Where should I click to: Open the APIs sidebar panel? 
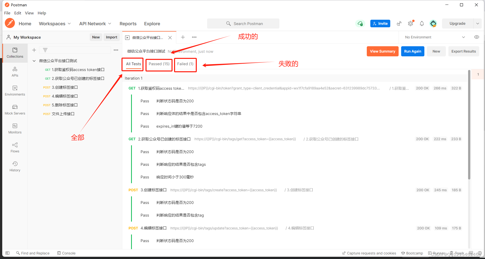click(x=15, y=72)
